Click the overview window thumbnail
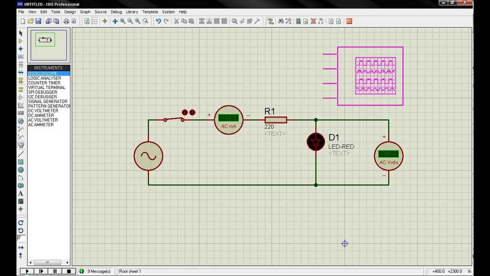This screenshot has width=490, height=276. click(49, 45)
